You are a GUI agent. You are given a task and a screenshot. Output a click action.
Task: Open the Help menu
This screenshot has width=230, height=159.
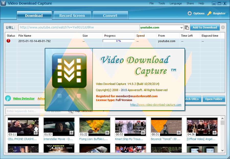click(201, 3)
